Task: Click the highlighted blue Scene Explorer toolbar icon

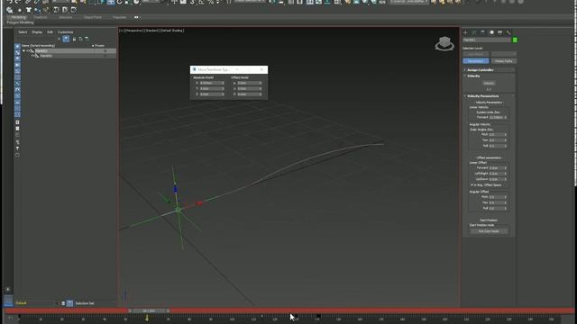Action: tap(66, 39)
